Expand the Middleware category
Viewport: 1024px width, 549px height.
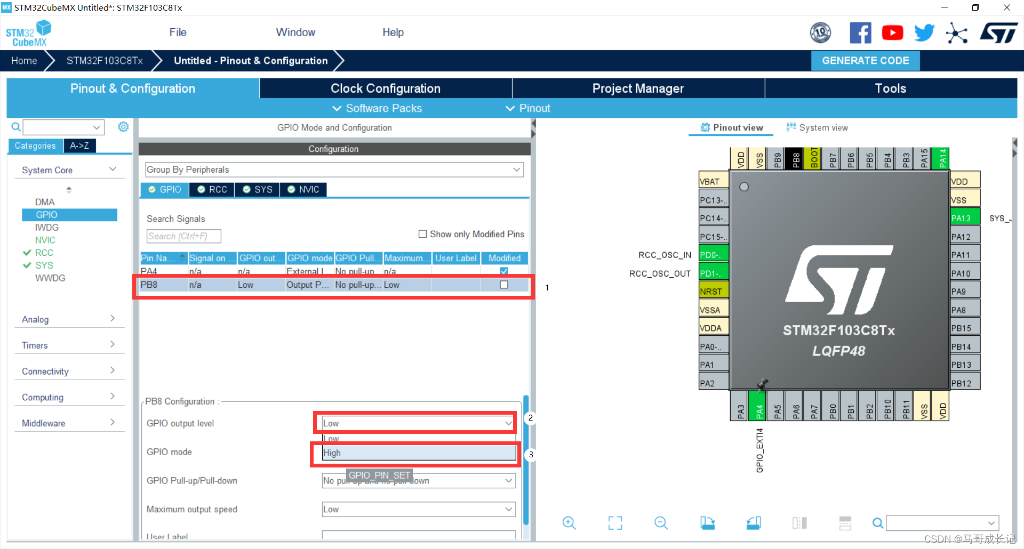(69, 423)
